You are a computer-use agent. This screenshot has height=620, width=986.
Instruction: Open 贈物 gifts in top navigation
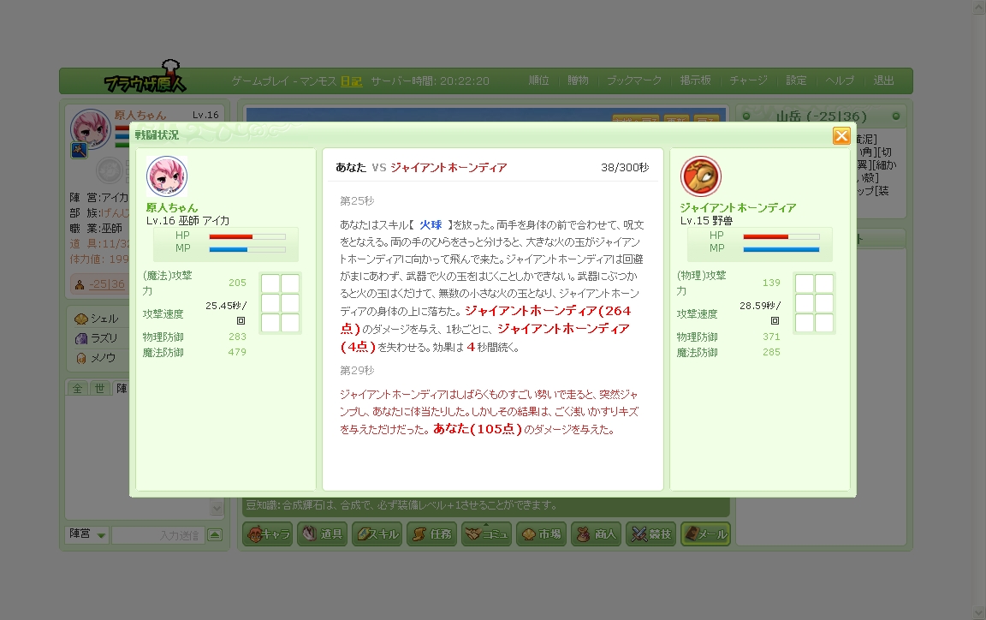[x=578, y=80]
